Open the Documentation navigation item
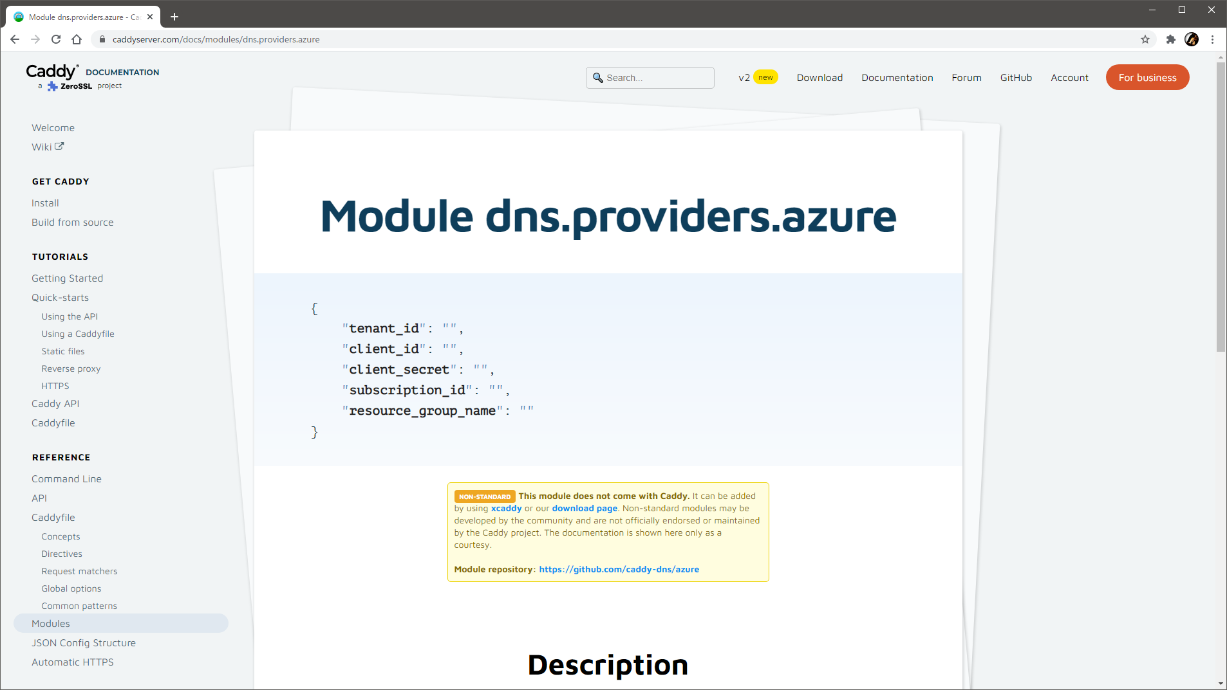The height and width of the screenshot is (690, 1227). [x=897, y=77]
